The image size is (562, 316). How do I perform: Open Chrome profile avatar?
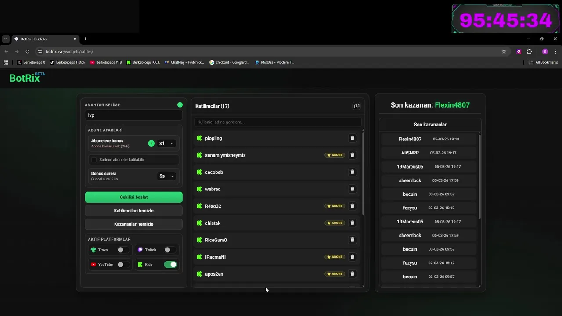click(x=545, y=51)
